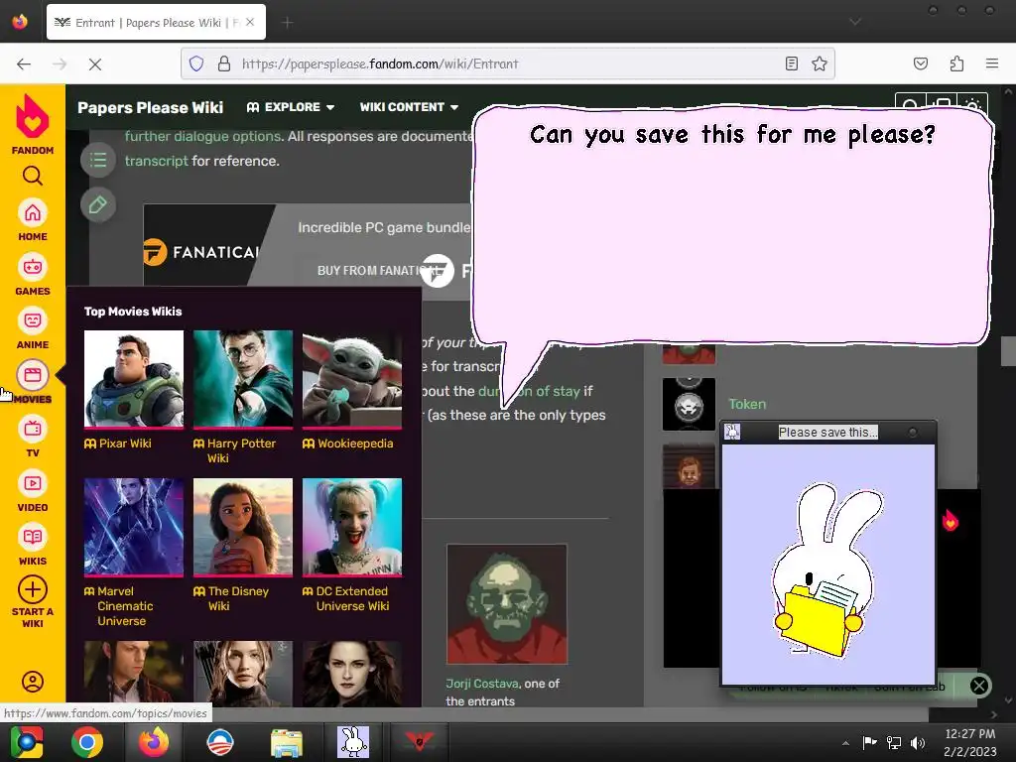Click the Moana Disney Wiki thumbnail
The width and height of the screenshot is (1016, 762).
243,527
